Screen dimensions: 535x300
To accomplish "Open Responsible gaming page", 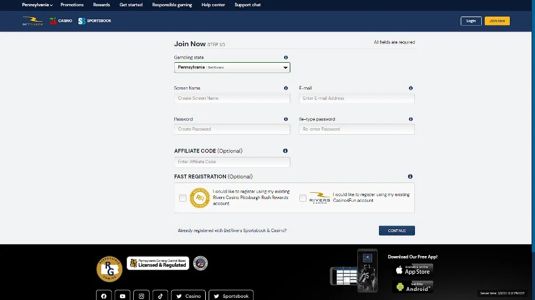I will [172, 5].
